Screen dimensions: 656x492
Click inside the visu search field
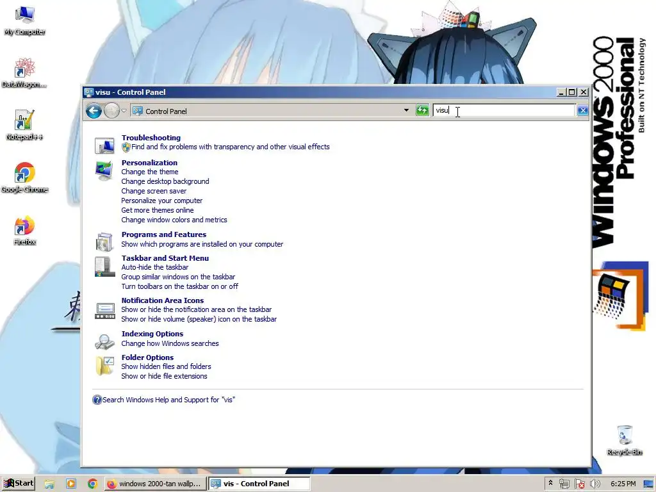(504, 110)
